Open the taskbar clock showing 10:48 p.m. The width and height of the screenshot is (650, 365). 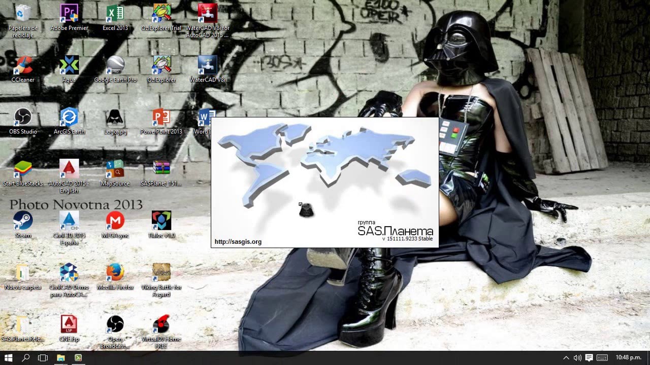[629, 358]
